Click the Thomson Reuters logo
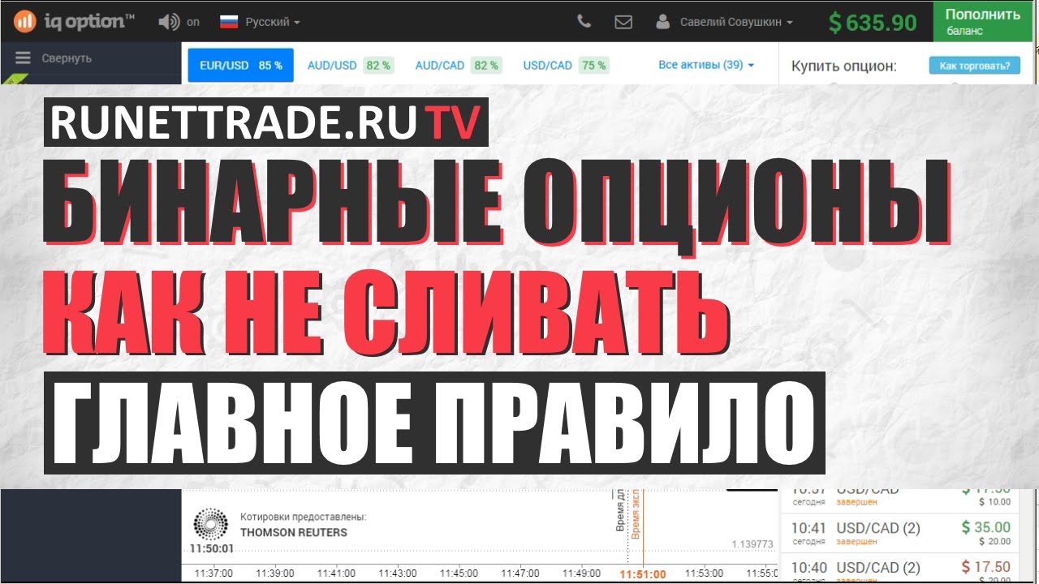1039x584 pixels. tap(212, 525)
